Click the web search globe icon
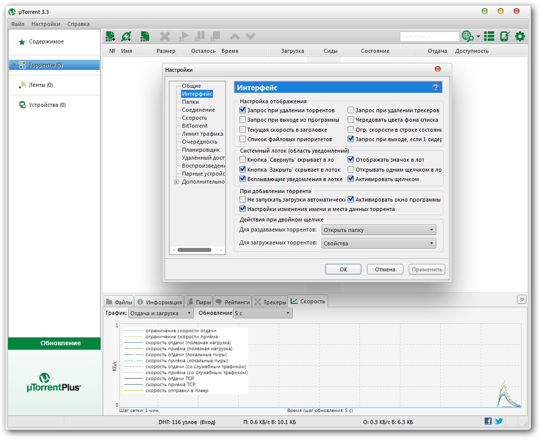Screen dimensions: 540x439 (x=467, y=36)
